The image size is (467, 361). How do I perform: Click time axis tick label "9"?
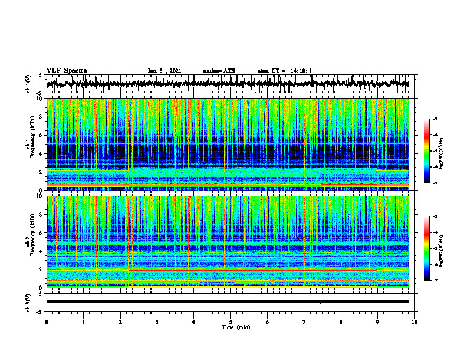point(377,322)
